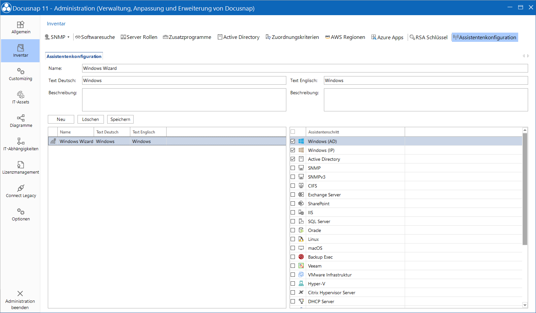Open the Allgemein section in sidebar
The height and width of the screenshot is (313, 536).
20,27
